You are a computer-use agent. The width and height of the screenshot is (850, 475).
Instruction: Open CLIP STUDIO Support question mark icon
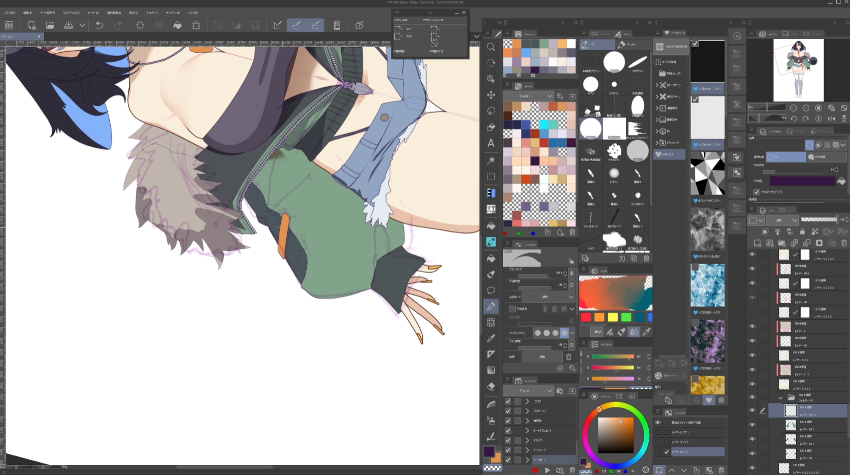[360, 25]
